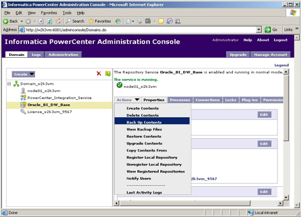
Task: Switch to the Administration tab
Action: point(63,55)
